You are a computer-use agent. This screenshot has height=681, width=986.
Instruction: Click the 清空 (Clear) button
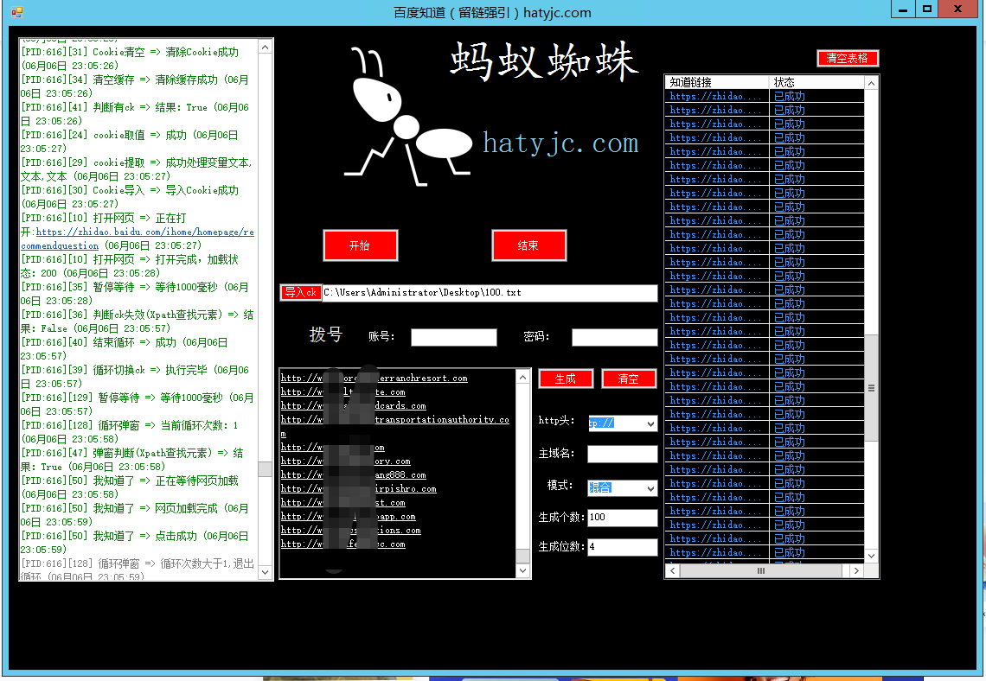(x=629, y=379)
